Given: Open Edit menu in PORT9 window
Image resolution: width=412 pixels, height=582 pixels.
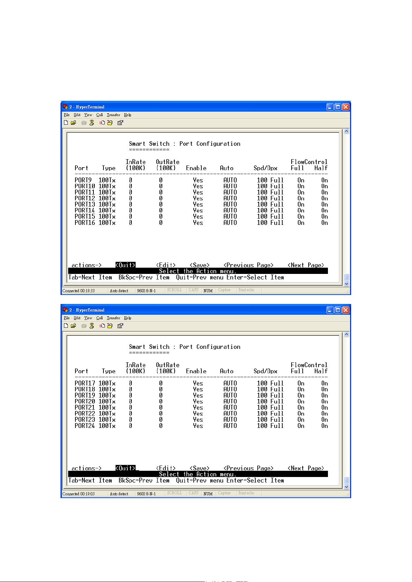Looking at the screenshot, I should pos(77,115).
